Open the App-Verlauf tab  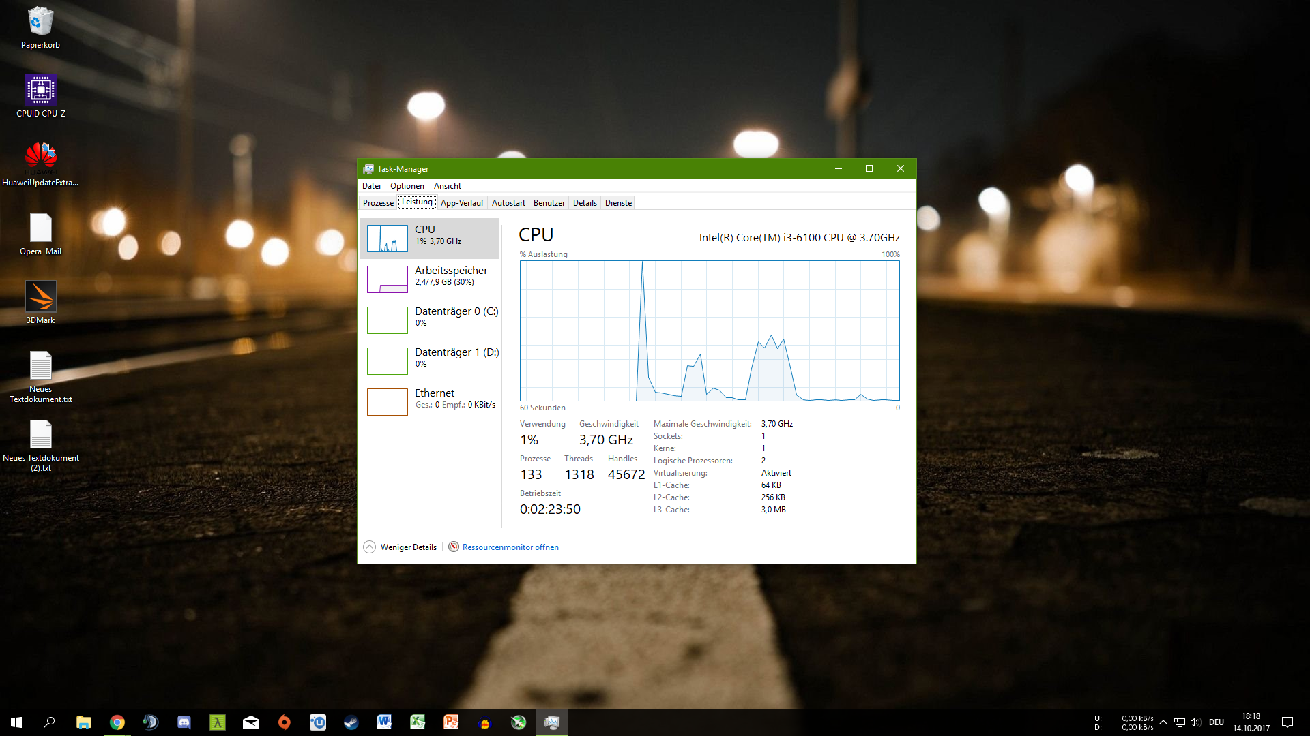tap(462, 203)
